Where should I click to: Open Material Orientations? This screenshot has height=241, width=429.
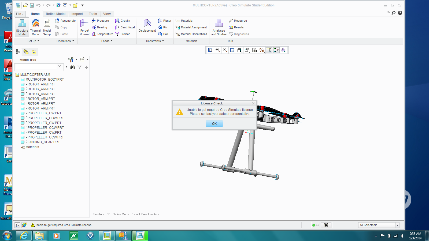pos(191,34)
